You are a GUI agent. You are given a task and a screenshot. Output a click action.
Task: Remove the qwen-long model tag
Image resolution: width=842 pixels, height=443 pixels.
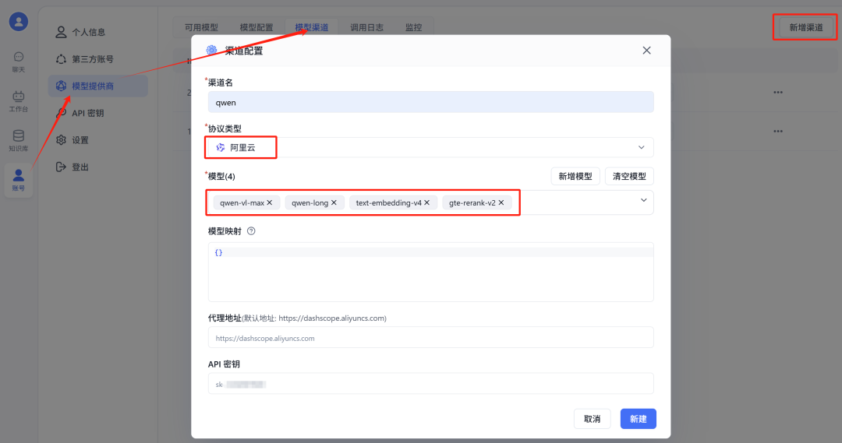coord(334,202)
